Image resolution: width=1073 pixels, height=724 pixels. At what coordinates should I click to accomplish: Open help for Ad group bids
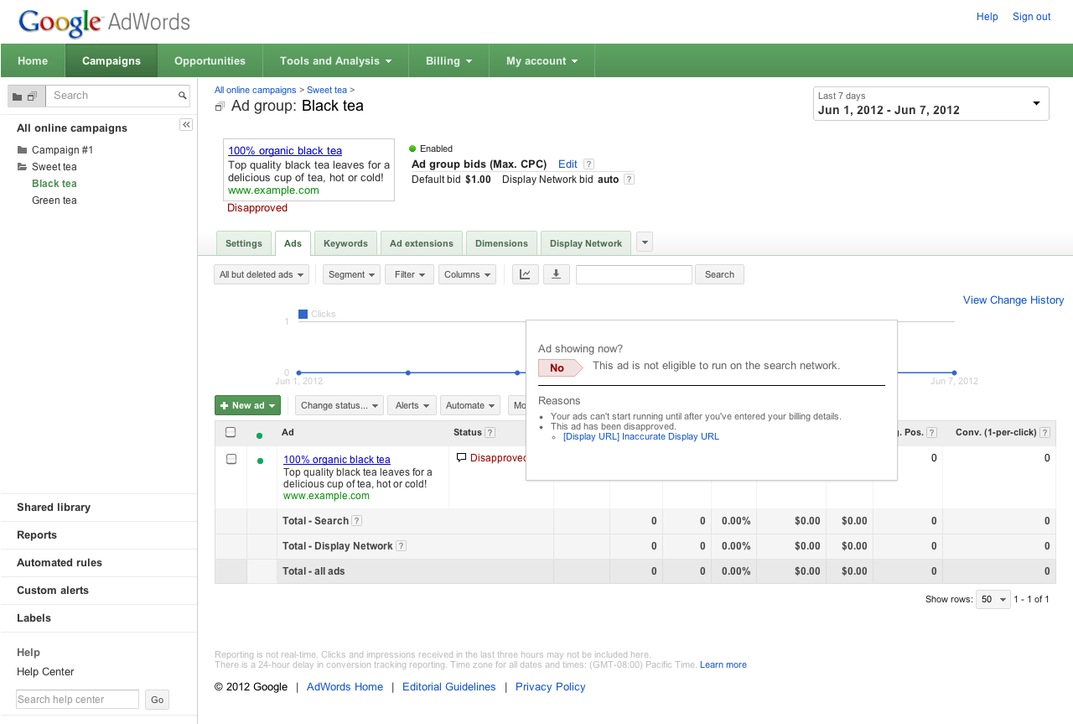click(588, 164)
